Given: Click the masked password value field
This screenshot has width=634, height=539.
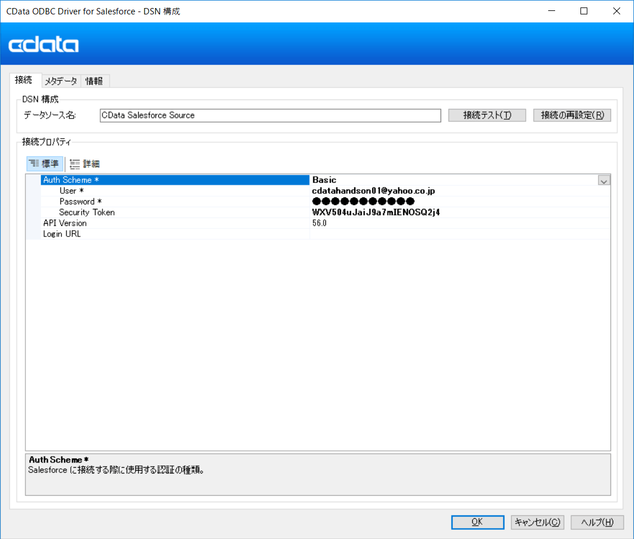Looking at the screenshot, I should tap(460, 201).
